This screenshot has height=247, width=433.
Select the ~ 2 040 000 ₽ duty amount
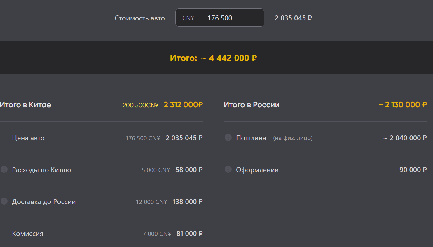[x=405, y=138]
